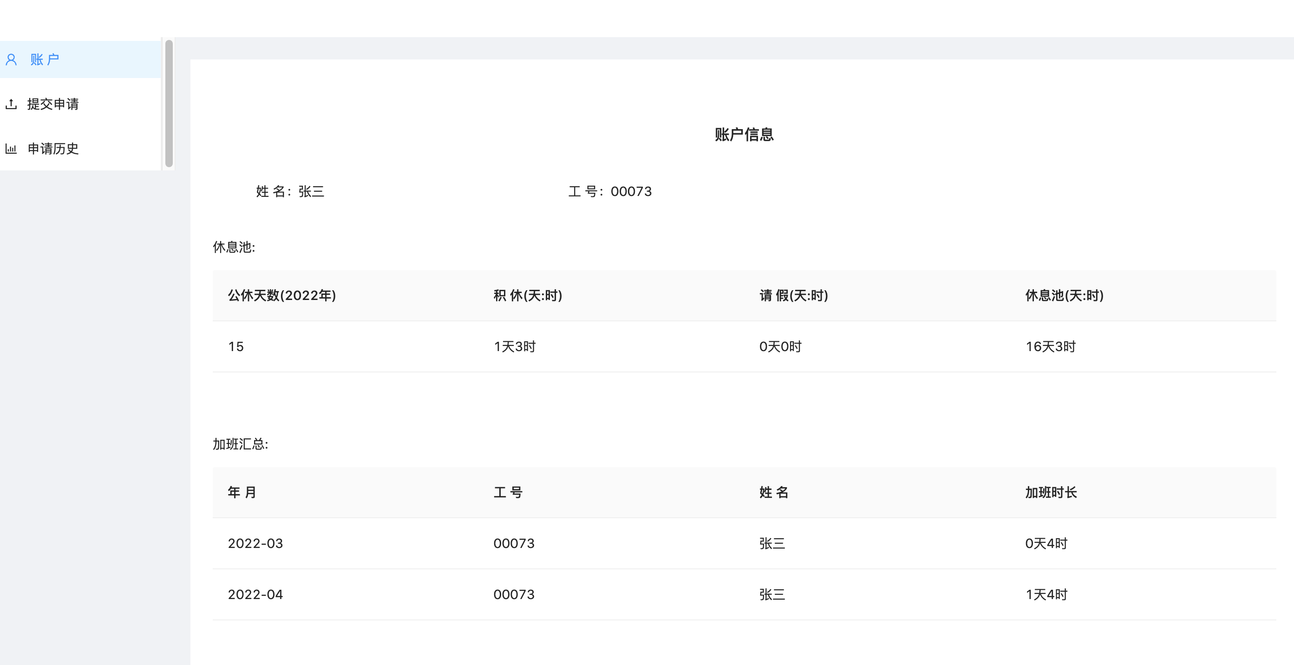Click the 16天3时 rest pool value
The width and height of the screenshot is (1294, 665).
pos(1050,346)
